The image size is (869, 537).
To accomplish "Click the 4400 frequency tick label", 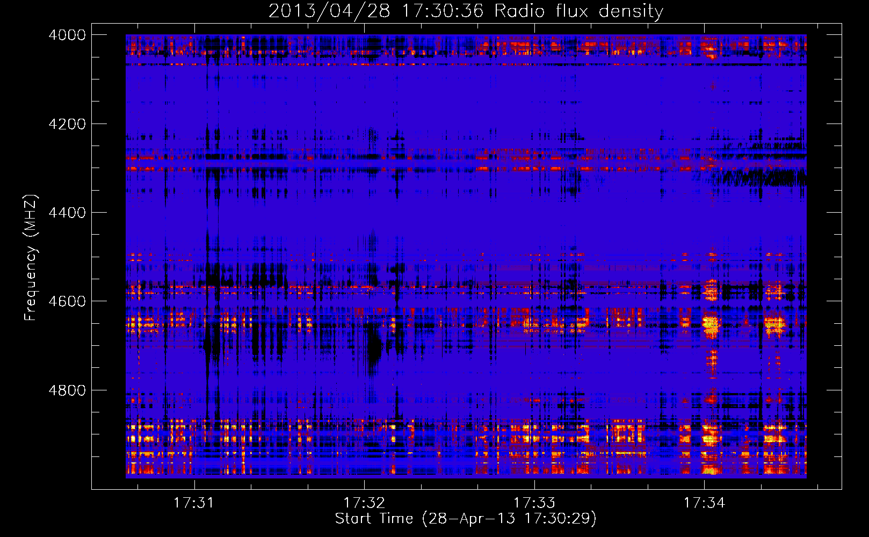I will [67, 213].
